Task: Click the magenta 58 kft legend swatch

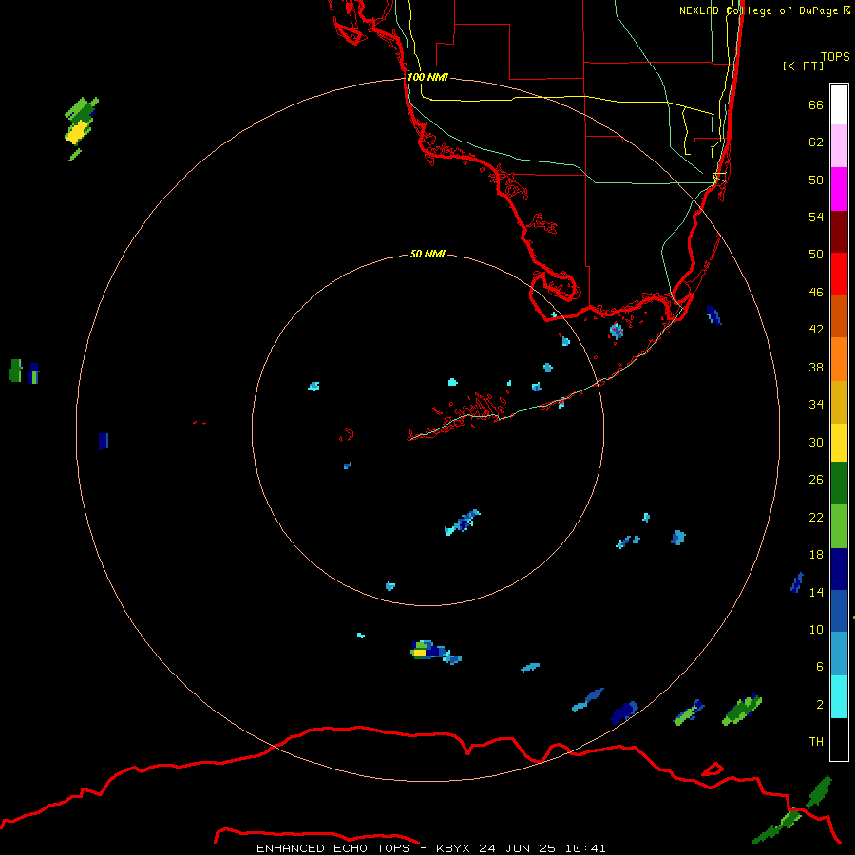Action: [839, 189]
